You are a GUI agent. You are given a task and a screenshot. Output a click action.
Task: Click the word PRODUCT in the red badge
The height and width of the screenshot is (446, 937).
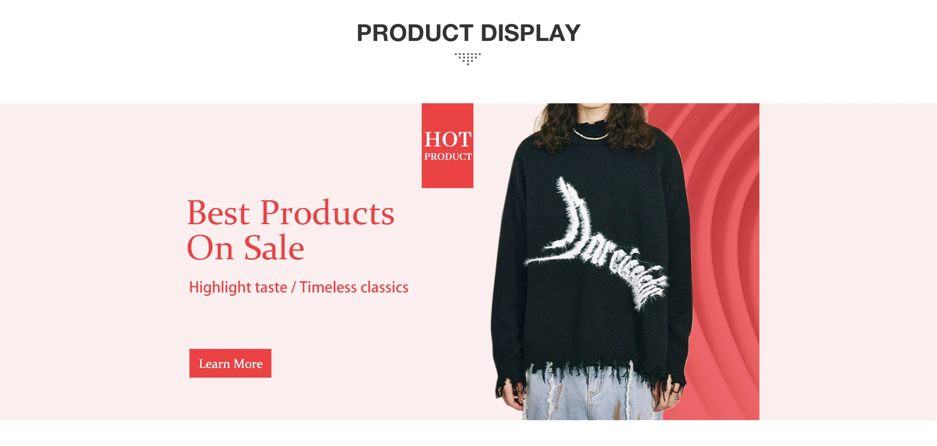[x=448, y=156]
